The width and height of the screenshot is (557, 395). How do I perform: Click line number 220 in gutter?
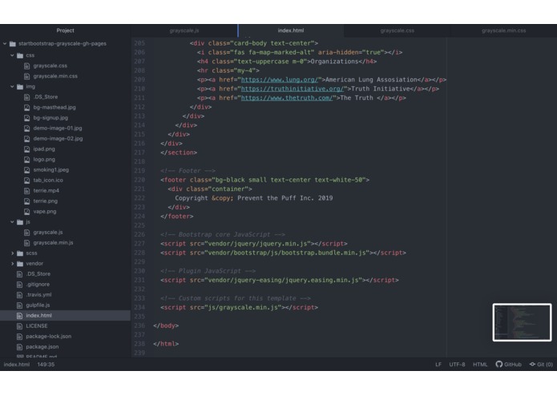tap(139, 180)
